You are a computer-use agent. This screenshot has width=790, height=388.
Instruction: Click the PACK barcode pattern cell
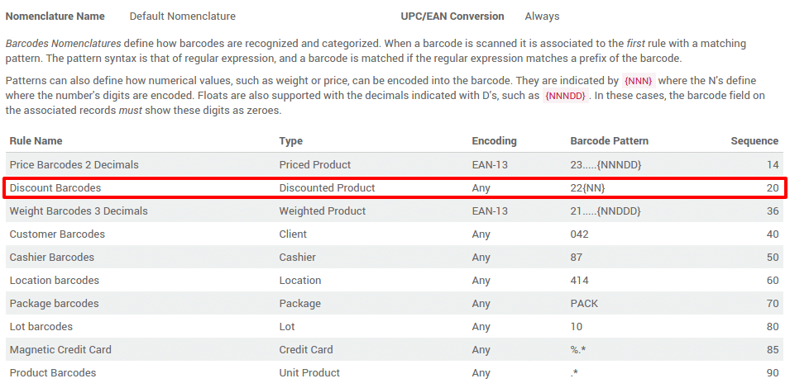tap(584, 304)
